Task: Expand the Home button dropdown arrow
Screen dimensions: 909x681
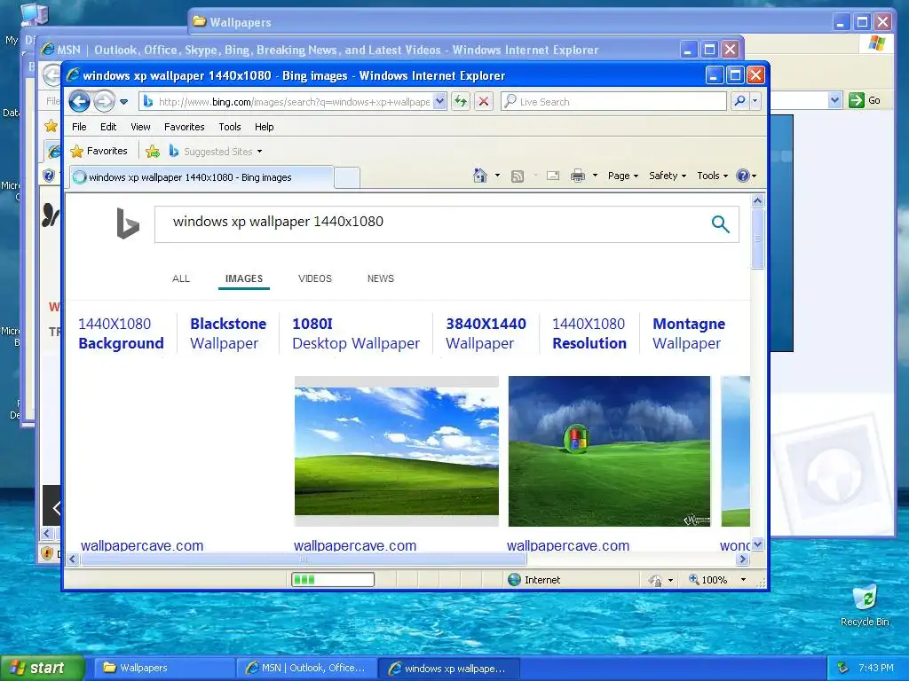Action: [x=497, y=176]
